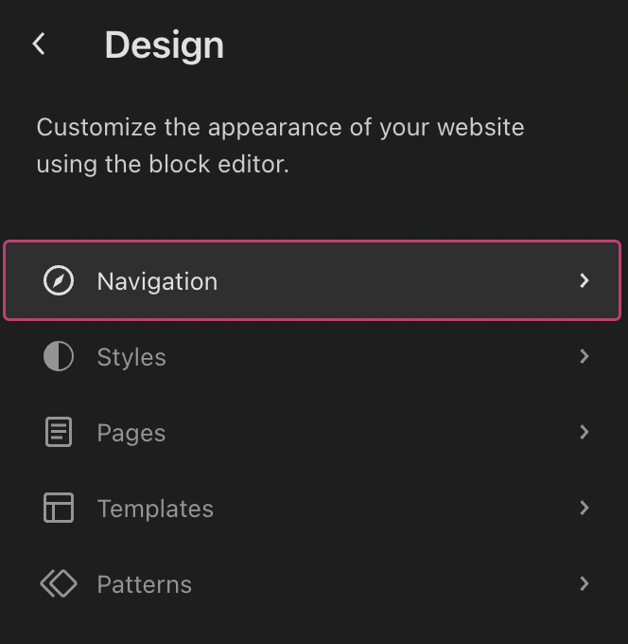The height and width of the screenshot is (644, 628).
Task: Open the Navigation menu item label
Action: coord(157,282)
